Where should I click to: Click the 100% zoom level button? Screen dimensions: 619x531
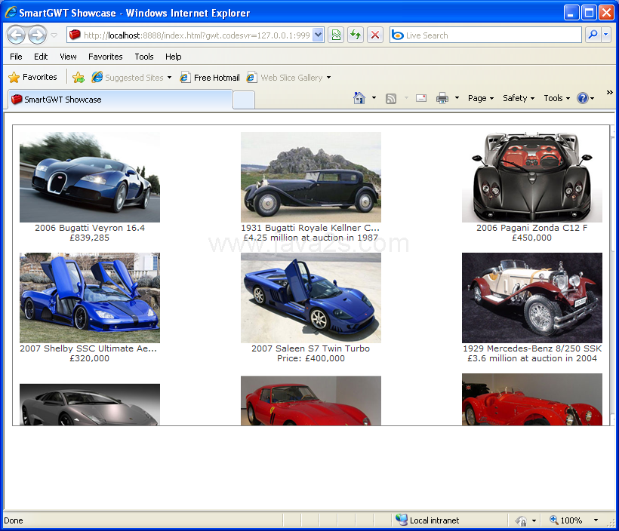pos(565,520)
